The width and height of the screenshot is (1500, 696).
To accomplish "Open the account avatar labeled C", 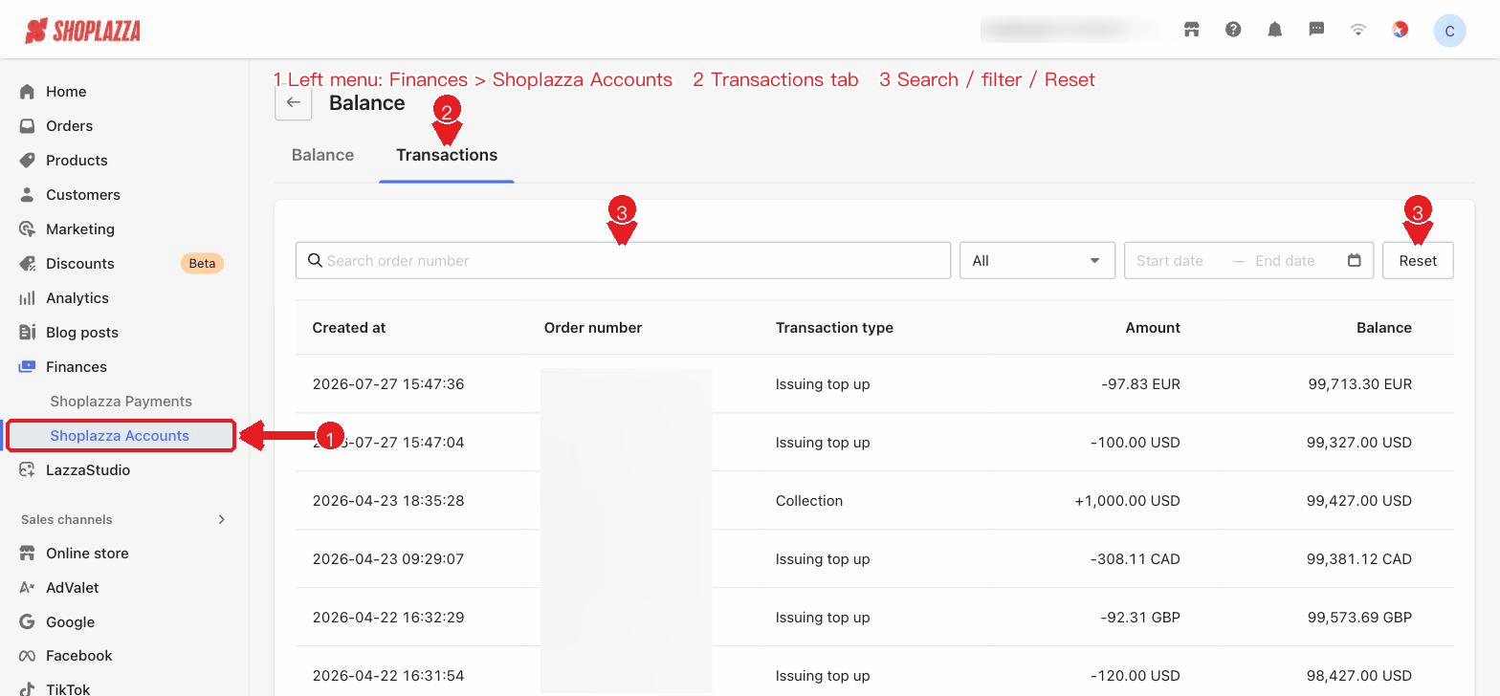I will (x=1449, y=31).
